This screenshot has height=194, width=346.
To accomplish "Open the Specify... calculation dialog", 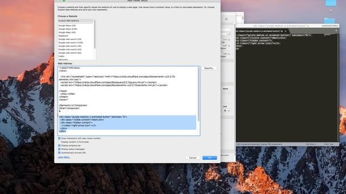I will pyautogui.click(x=209, y=68).
